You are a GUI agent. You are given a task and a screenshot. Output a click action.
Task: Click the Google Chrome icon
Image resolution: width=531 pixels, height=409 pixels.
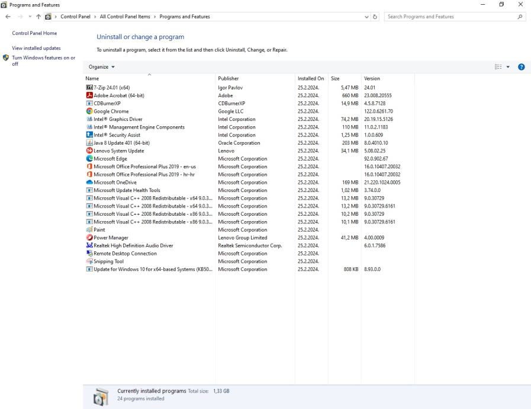click(89, 111)
